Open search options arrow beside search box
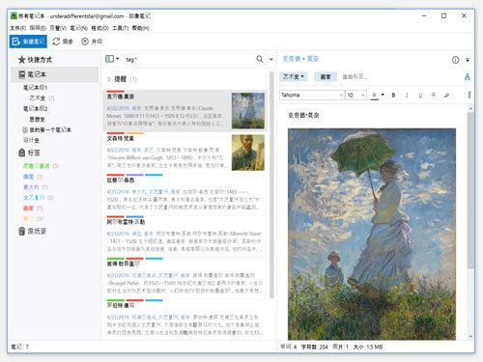Viewport: 483px width, 362px height. point(271,59)
